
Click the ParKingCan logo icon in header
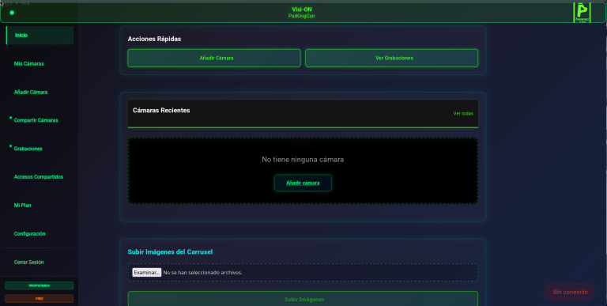tap(582, 13)
